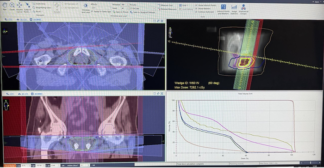The image size is (324, 168).
Task: Click the 'Total Volume DVH' chart title
Action: point(245,94)
